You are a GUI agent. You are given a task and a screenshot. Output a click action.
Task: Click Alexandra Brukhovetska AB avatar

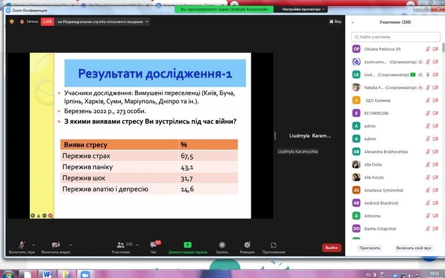[356, 152]
